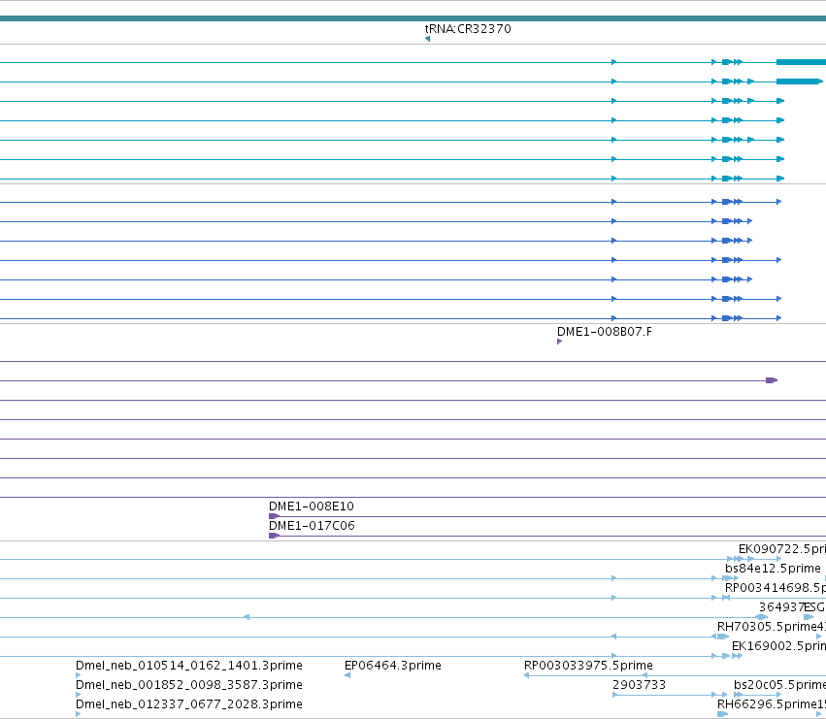Select the DME1-008E10 label

click(x=312, y=507)
